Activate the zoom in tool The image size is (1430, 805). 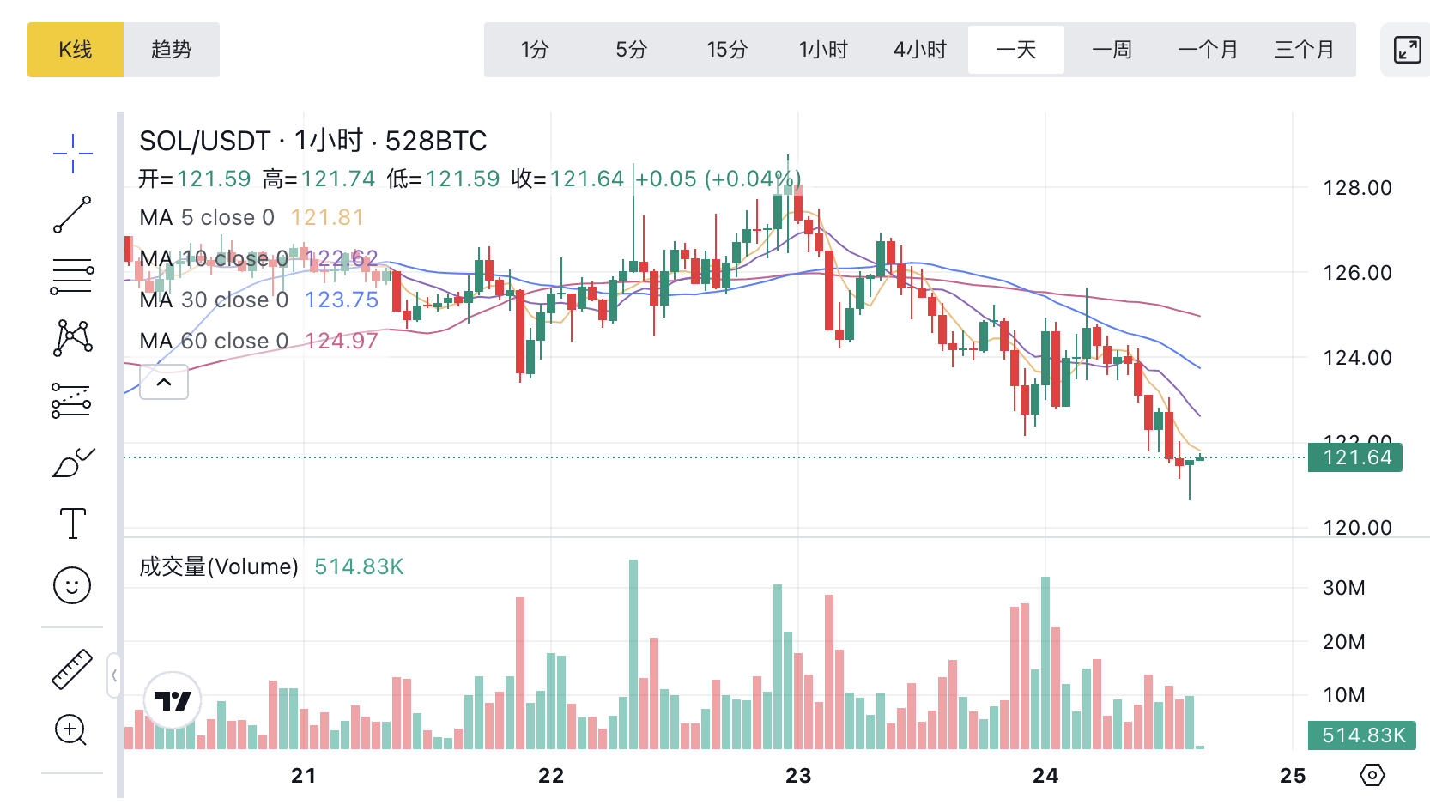[72, 730]
